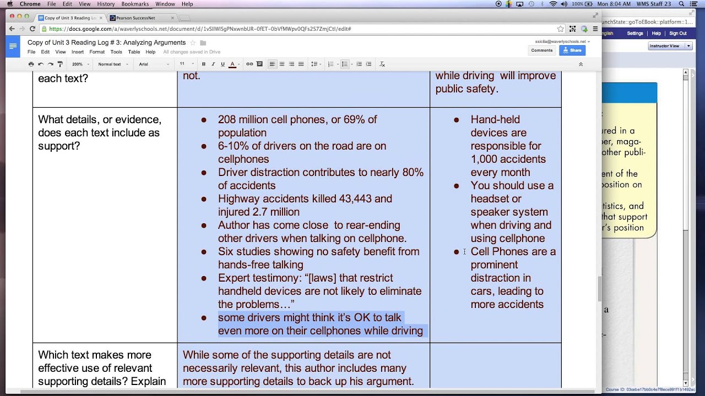Click Settings in Pearson window
Viewport: 705px width, 396px height.
tap(634, 34)
